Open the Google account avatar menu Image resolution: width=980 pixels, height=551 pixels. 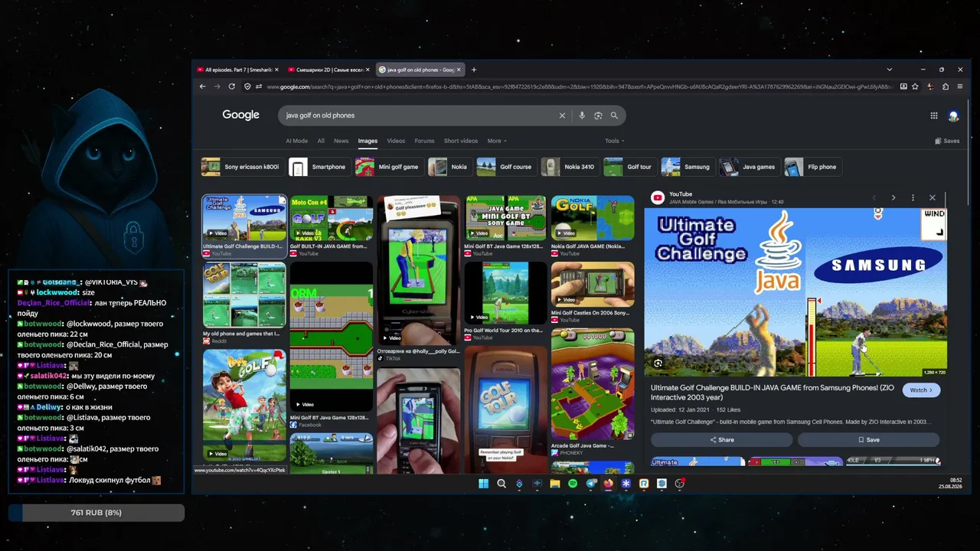[x=953, y=116]
